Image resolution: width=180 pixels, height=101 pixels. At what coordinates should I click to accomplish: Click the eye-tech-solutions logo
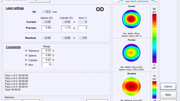tap(137, 1)
